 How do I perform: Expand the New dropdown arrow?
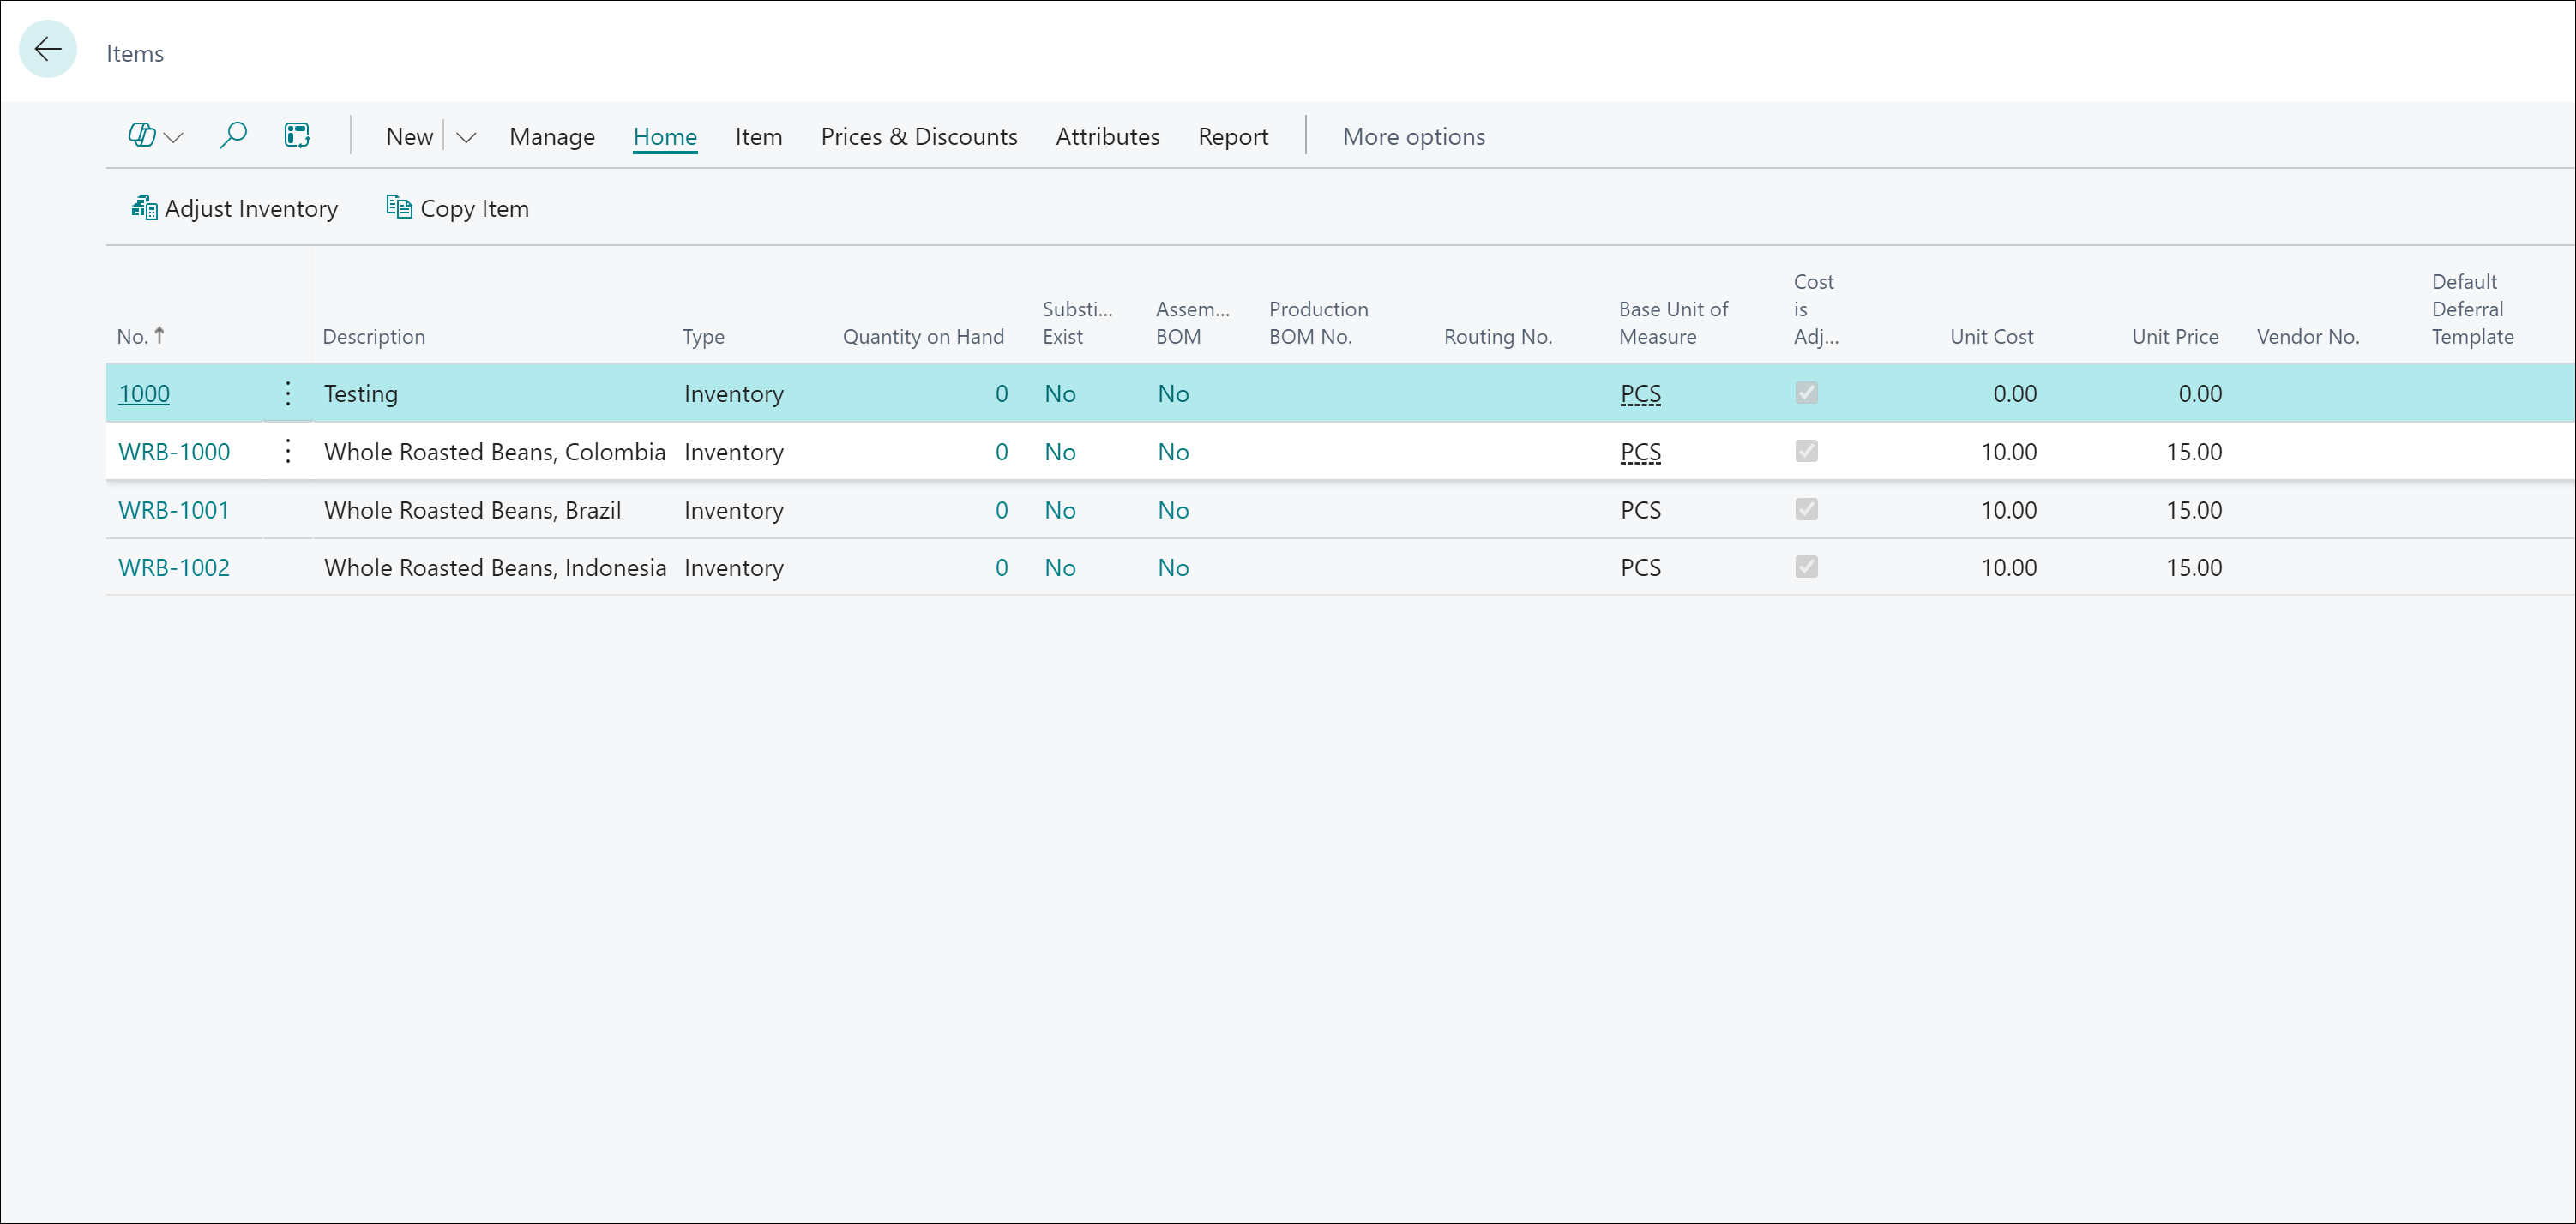point(466,137)
